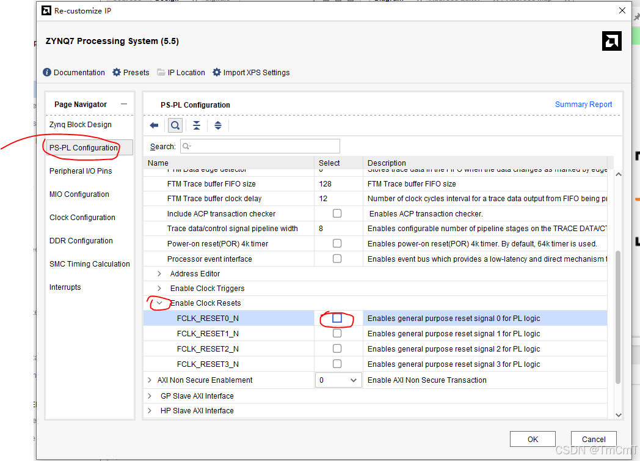Image resolution: width=640 pixels, height=461 pixels.
Task: Check the FCLK_RESET0_N checkbox
Action: click(337, 318)
